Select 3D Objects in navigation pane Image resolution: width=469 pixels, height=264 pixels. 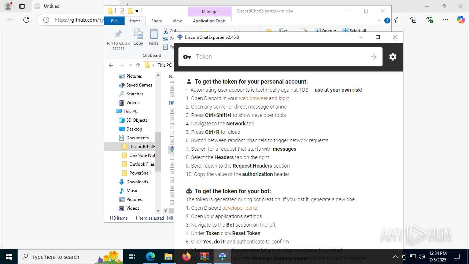(x=133, y=120)
